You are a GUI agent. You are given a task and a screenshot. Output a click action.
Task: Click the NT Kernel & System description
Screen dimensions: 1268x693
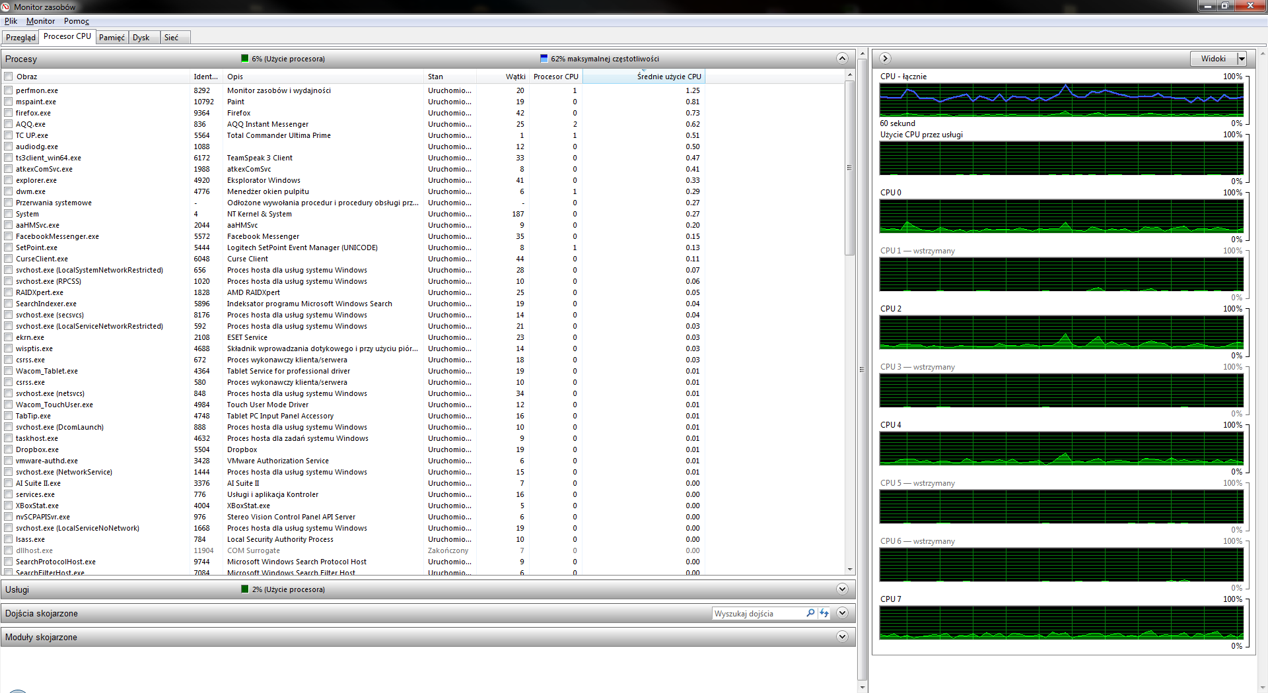tap(260, 214)
